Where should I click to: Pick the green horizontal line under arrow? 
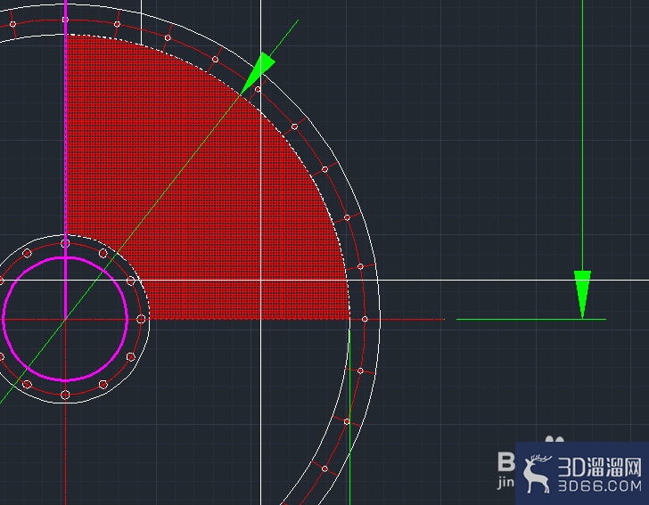(x=531, y=319)
